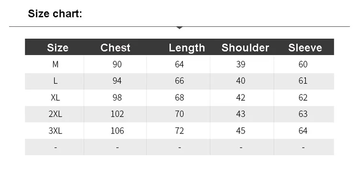Click the Sleeve column header

click(x=305, y=48)
